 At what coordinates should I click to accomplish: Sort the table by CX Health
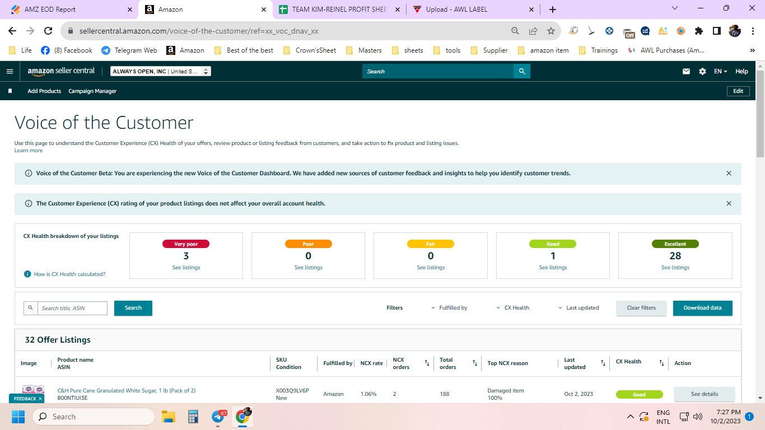click(x=661, y=363)
